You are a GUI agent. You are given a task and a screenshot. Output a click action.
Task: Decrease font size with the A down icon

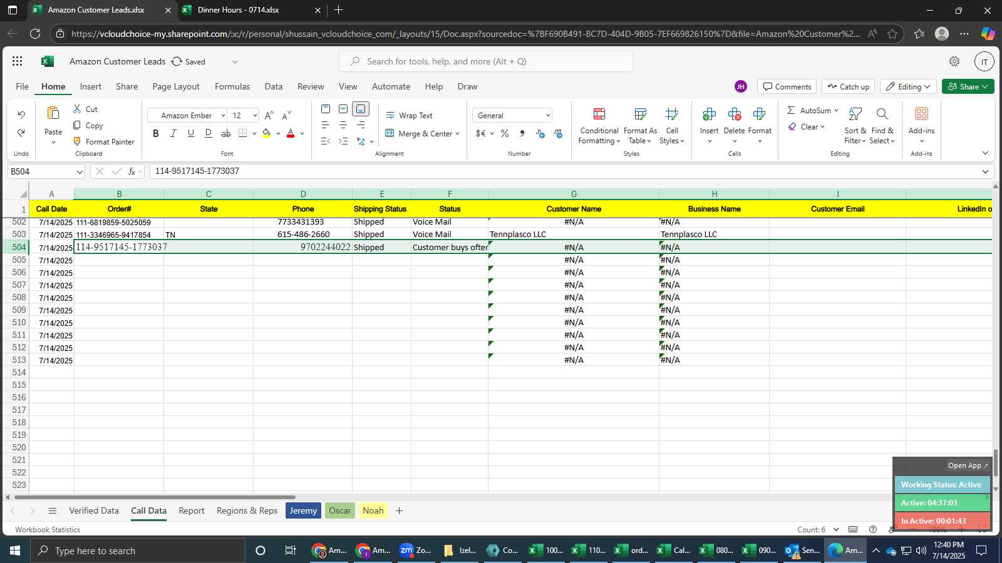(287, 115)
